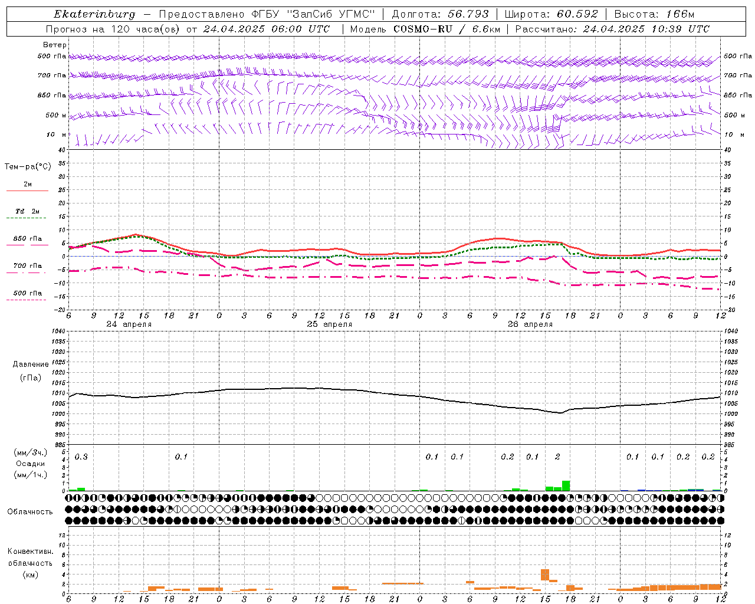Screen dimensions: 755x604
Task: Click the Облачность cloud cover label
Action: [30, 512]
